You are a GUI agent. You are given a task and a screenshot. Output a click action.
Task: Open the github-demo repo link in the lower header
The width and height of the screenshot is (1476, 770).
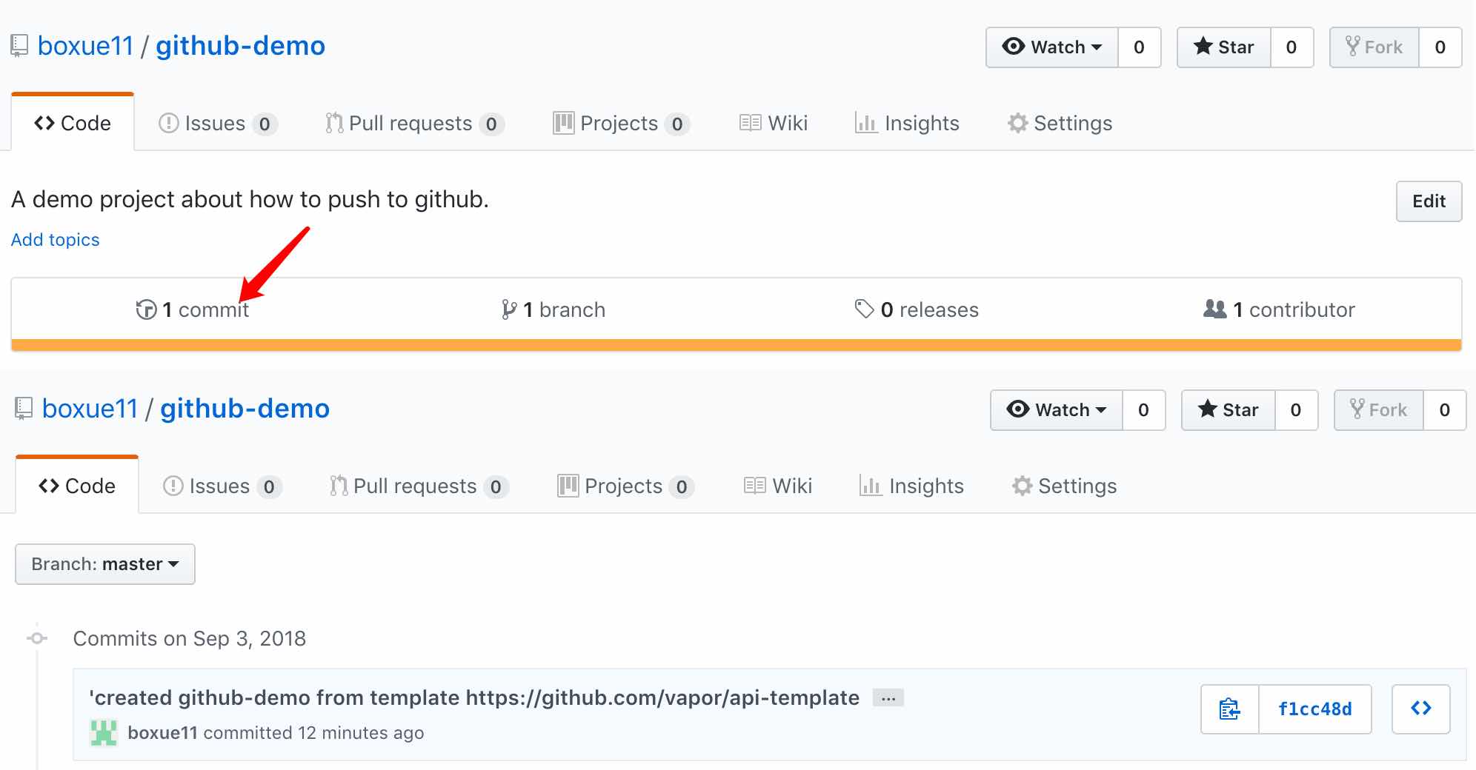tap(245, 409)
